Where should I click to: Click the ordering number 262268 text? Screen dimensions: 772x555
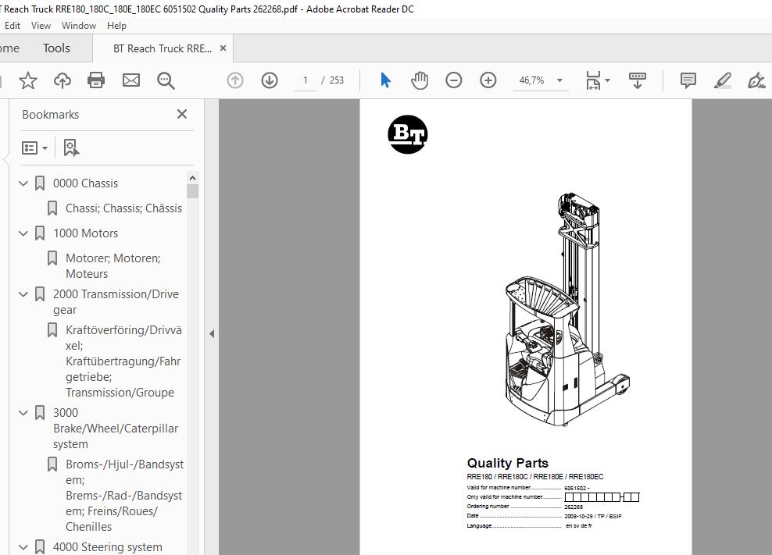[574, 507]
